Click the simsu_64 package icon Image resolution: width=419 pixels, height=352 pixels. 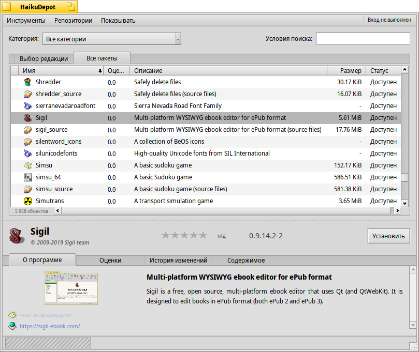[x=27, y=177]
